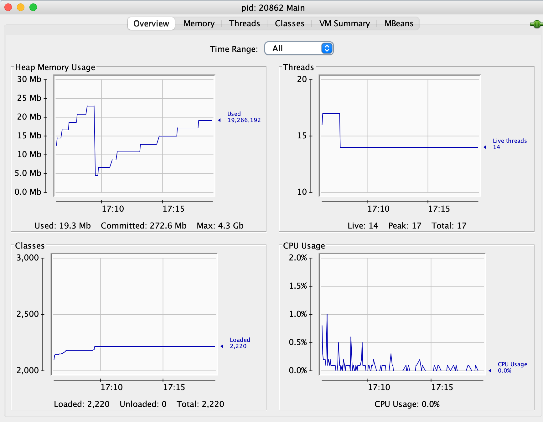Click the CPU Usage 0.0% legend label

(512, 368)
